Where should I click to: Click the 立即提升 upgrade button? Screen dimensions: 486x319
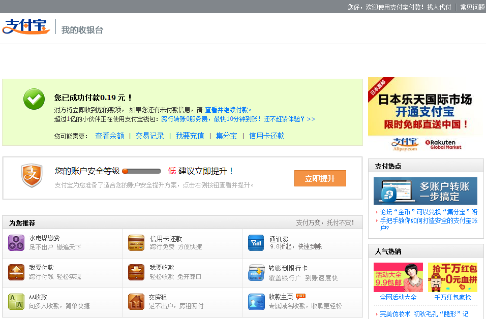coord(320,178)
